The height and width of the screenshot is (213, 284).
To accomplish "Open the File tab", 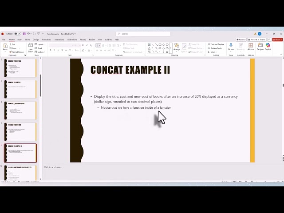I will 4,39.
